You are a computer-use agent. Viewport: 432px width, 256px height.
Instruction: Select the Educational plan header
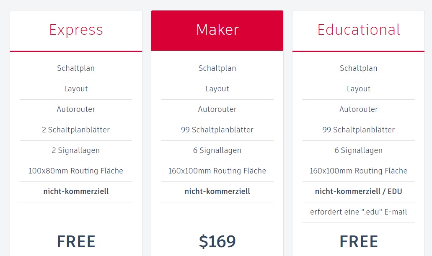point(358,30)
